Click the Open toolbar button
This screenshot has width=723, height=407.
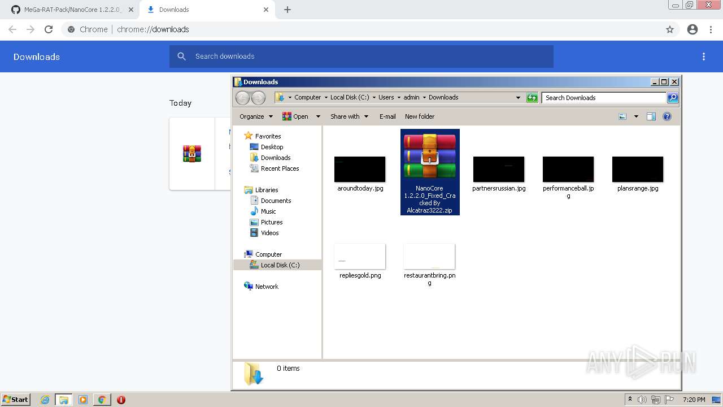[295, 116]
